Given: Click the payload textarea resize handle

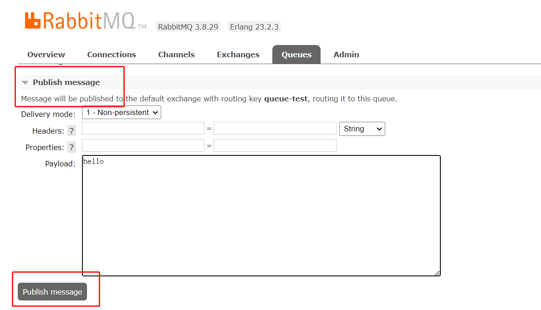Looking at the screenshot, I should (437, 273).
